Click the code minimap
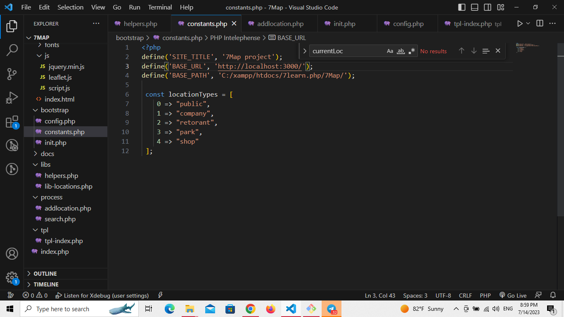 click(x=528, y=47)
